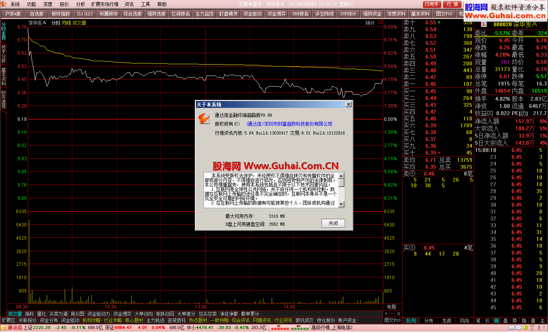Select 沪深A股 in toolbar
Image resolution: width=548 pixels, height=332 pixels.
(13, 14)
